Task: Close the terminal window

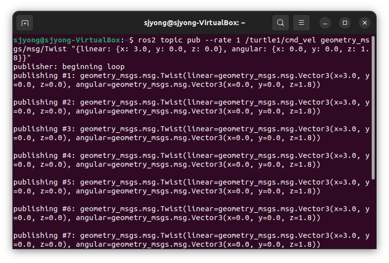Action: tap(365, 23)
